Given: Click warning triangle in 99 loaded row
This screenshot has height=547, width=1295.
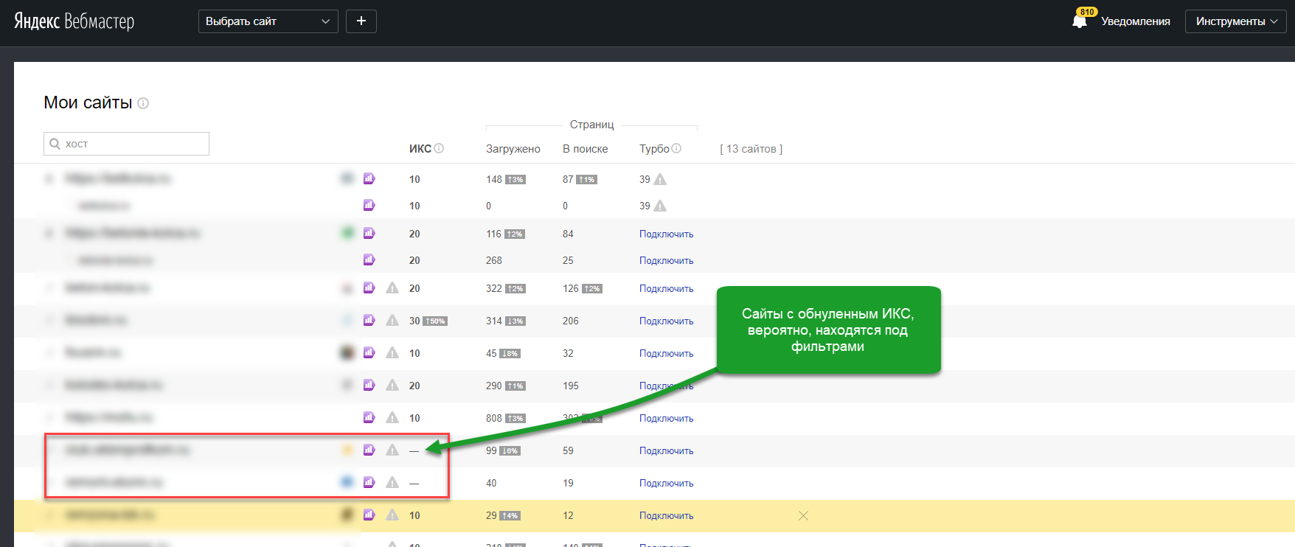Looking at the screenshot, I should point(392,450).
